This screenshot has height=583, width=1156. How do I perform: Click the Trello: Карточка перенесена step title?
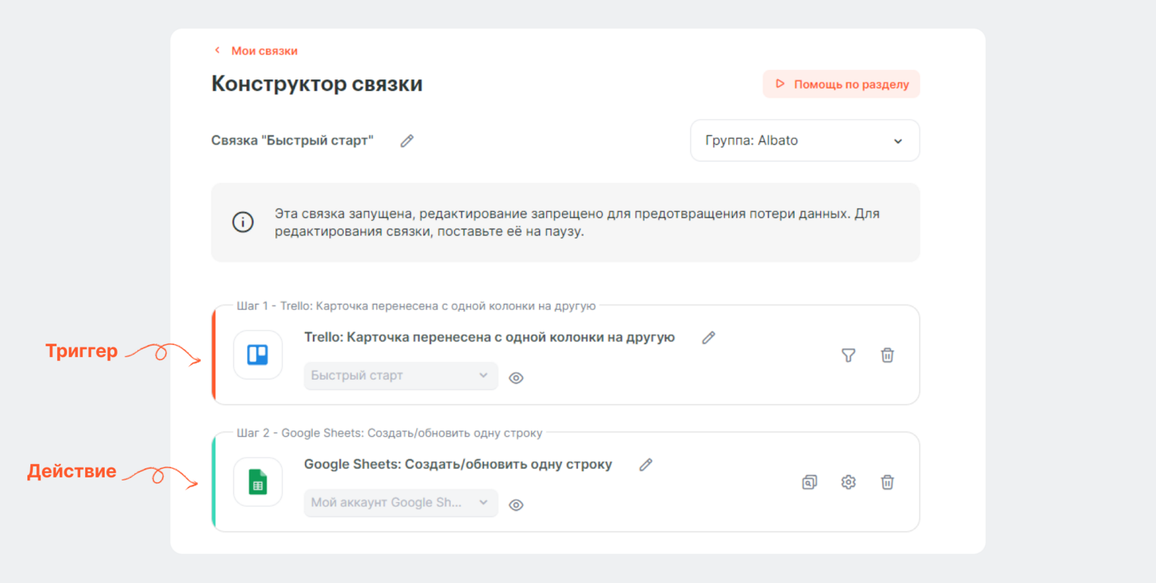(489, 338)
